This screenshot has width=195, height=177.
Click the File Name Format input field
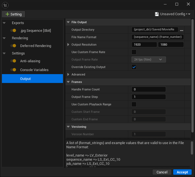157,37
